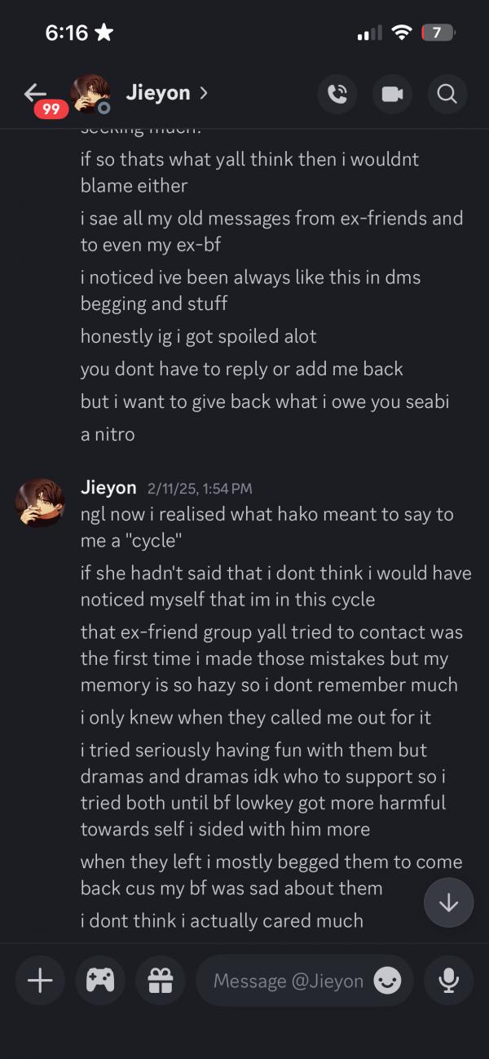The width and height of the screenshot is (489, 1059).
Task: Tap the plus attachment button
Action: pyautogui.click(x=40, y=981)
